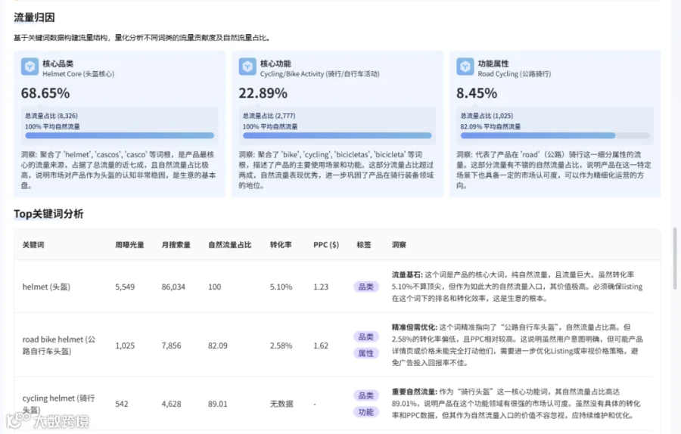This screenshot has width=681, height=434.
Task: Sort by the 周曝光量 column header
Action: click(129, 245)
